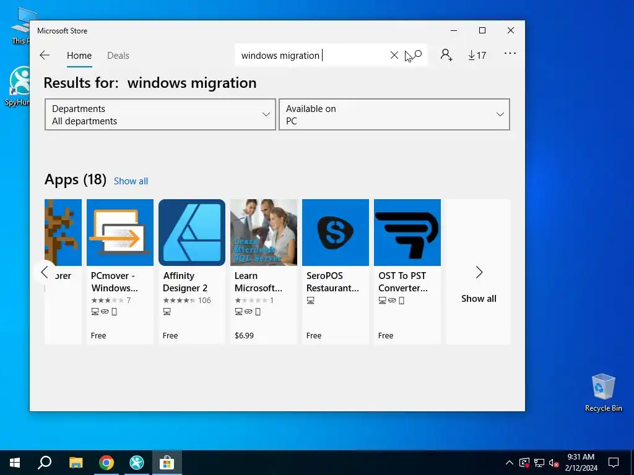
Task: Expand the Departments dropdown
Action: coord(160,114)
